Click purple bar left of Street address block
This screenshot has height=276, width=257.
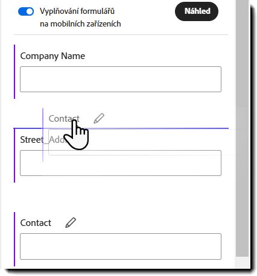(14, 155)
